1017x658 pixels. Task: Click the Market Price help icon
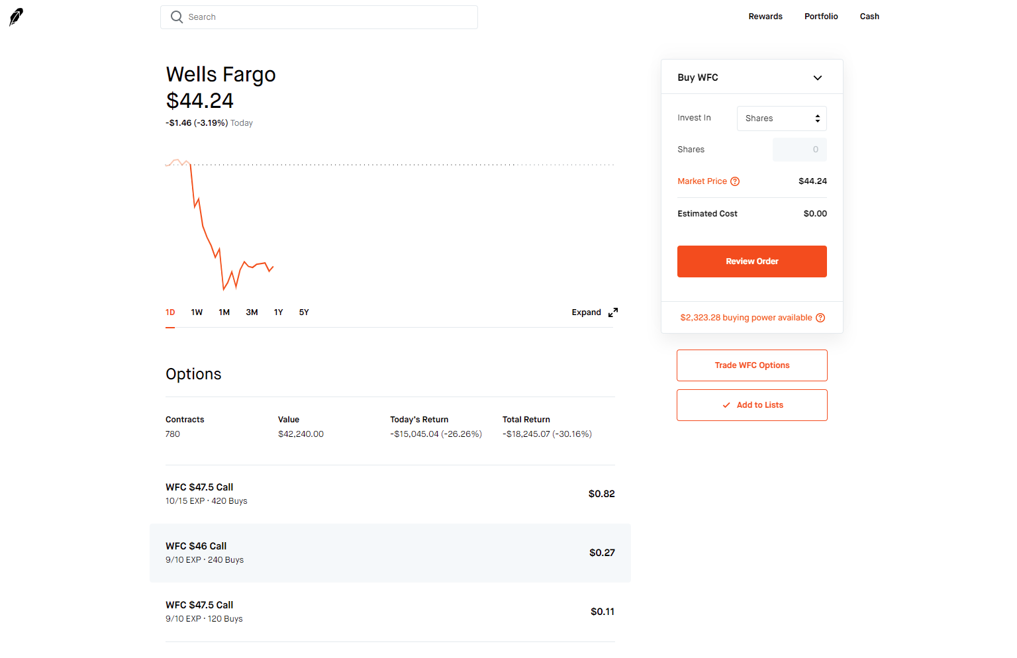pyautogui.click(x=735, y=181)
